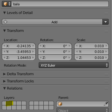The width and height of the screenshot is (112, 112).
Task: Decrease Location Z with its left arrow
Action: tap(4, 57)
